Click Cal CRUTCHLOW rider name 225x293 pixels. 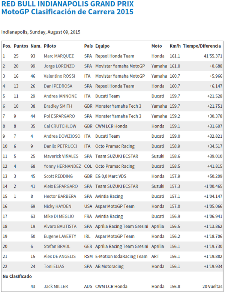60,126
